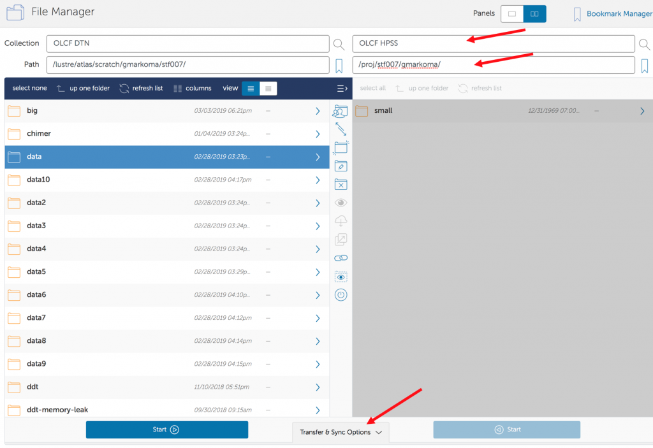Click the OLCF HPSS collection field
This screenshot has width=653, height=448.
(x=493, y=43)
